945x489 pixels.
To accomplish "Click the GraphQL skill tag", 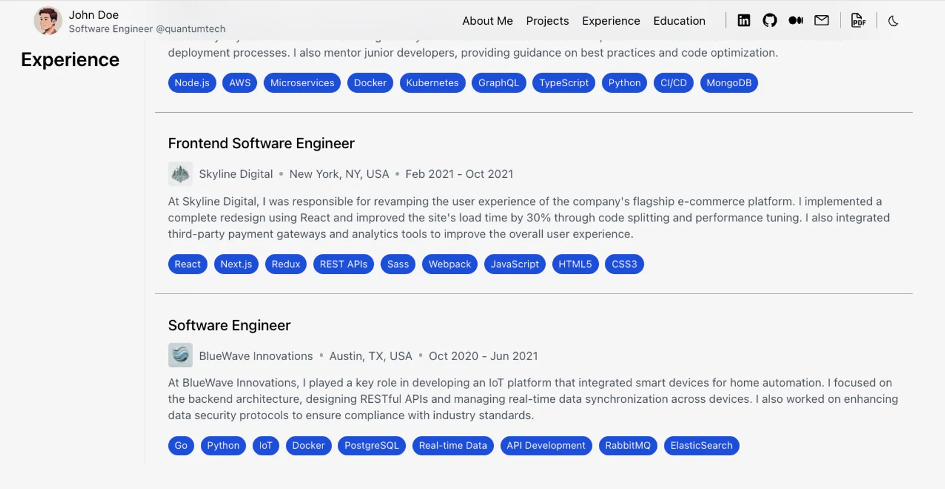I will tap(498, 83).
